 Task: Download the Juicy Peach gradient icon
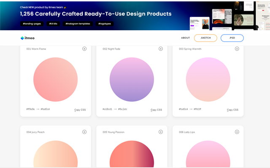click(x=84, y=132)
